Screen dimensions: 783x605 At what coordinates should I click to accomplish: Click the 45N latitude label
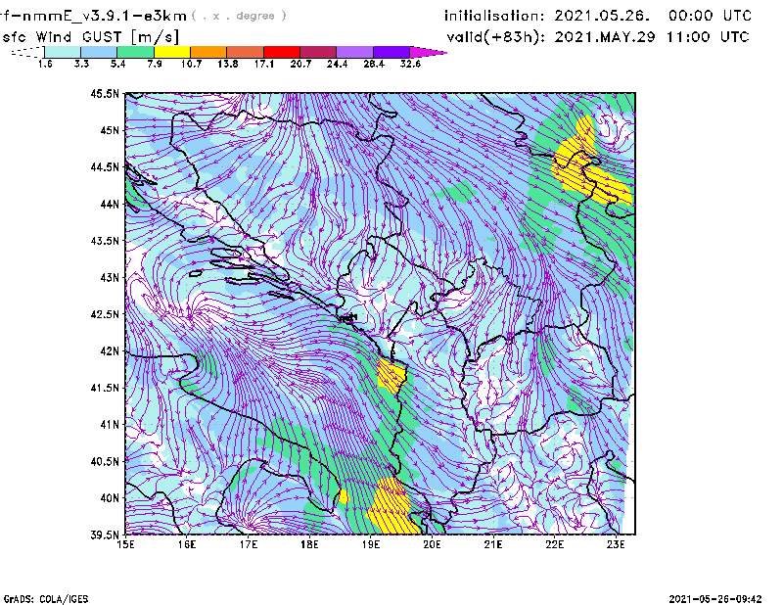[x=110, y=130]
